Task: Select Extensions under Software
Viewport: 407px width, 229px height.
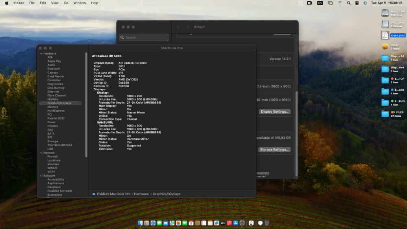Action: pyautogui.click(x=55, y=194)
